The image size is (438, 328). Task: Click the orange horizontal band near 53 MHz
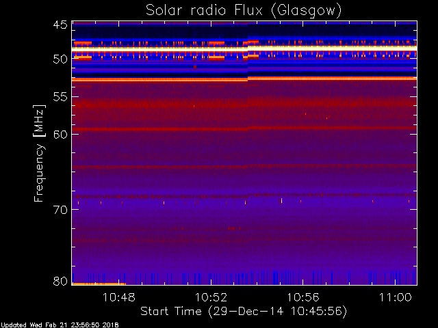tap(244, 79)
